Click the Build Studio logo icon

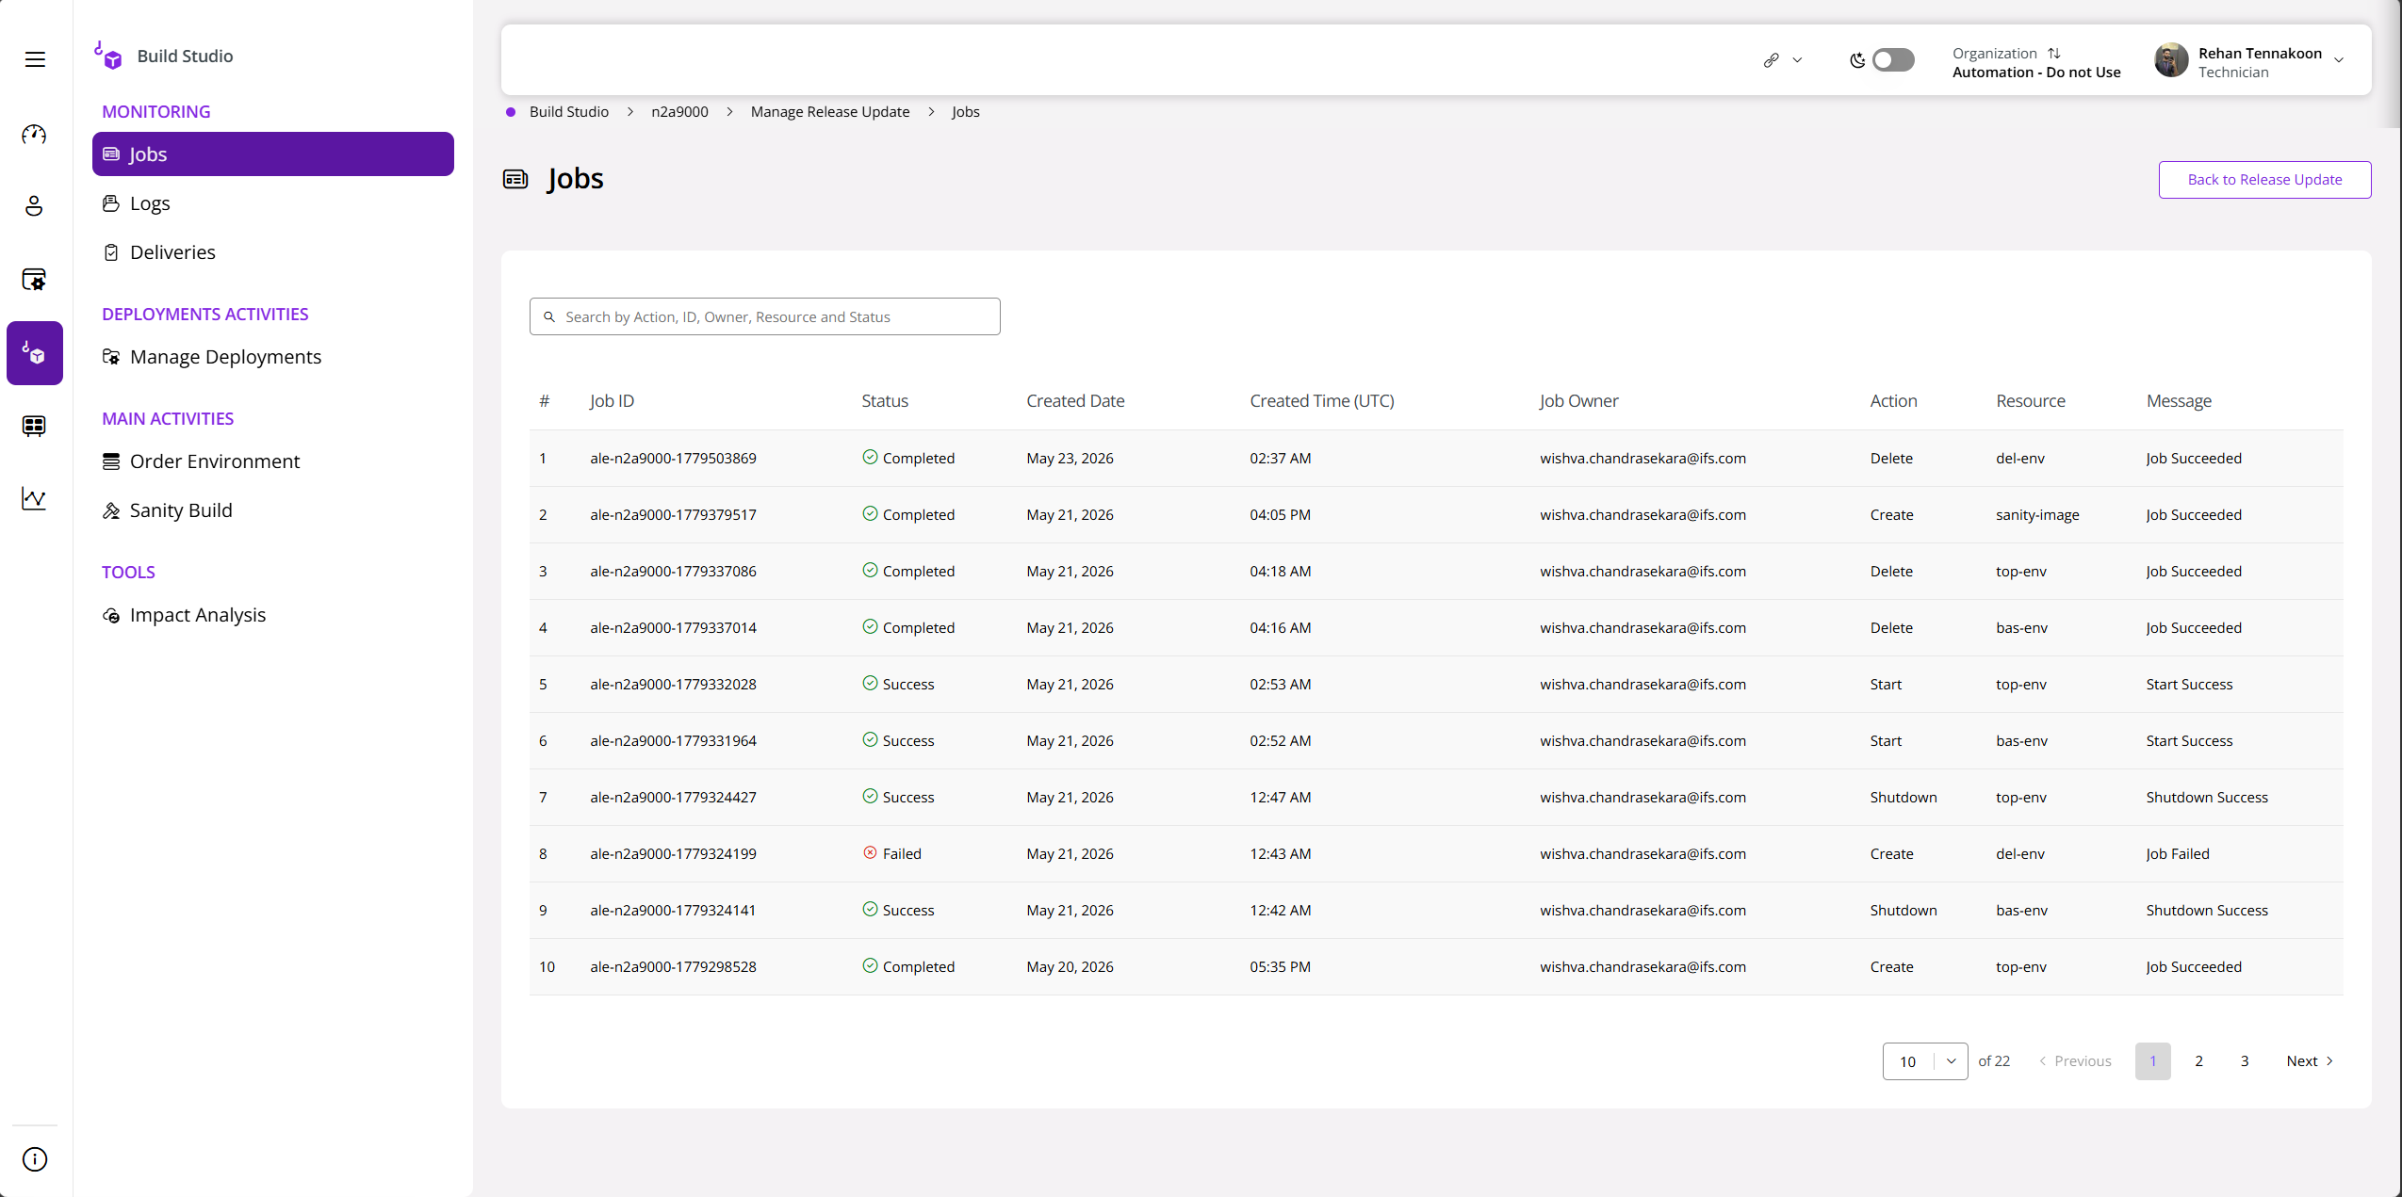[x=108, y=56]
